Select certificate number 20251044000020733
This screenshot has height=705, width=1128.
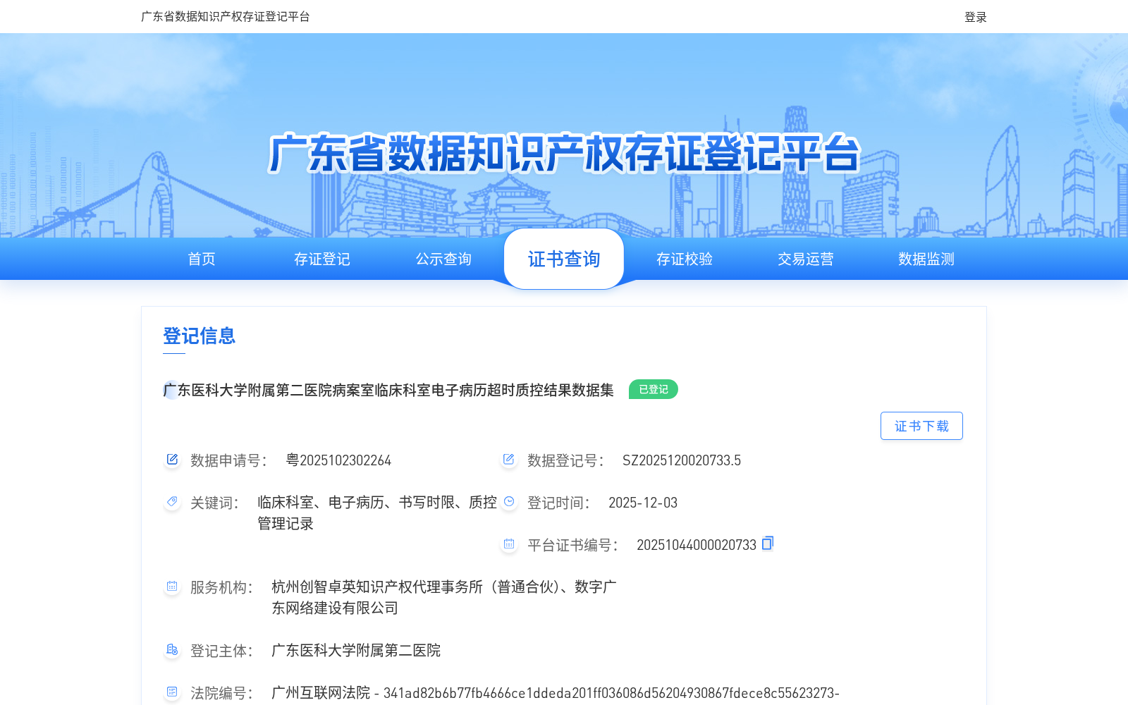tap(697, 545)
